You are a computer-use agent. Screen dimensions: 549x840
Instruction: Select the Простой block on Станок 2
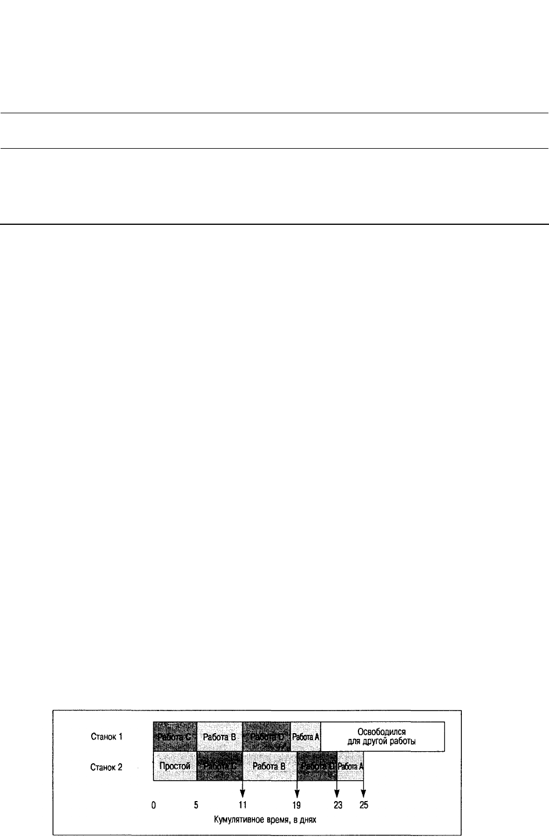click(175, 766)
